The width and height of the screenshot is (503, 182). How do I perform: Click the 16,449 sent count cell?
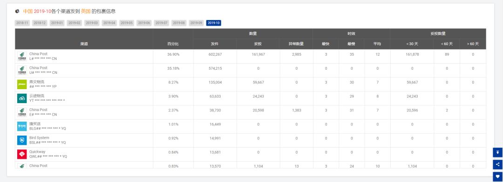pos(215,124)
